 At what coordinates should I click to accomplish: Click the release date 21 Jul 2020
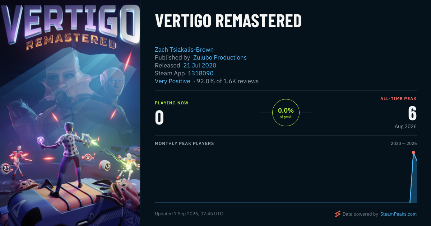[200, 65]
